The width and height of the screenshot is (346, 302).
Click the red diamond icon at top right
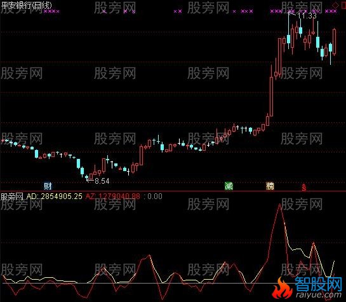pos(335,5)
